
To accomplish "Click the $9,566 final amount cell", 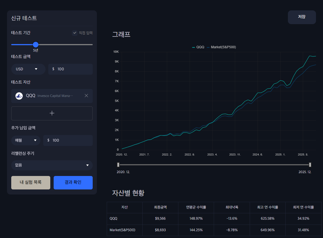I will tap(160, 219).
